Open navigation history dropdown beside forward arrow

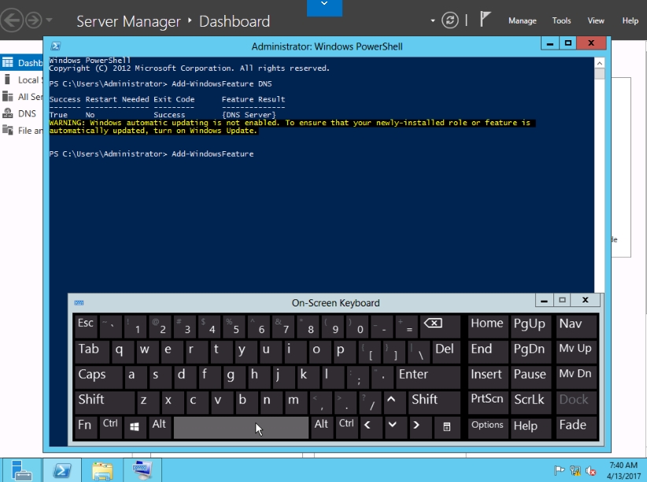49,20
